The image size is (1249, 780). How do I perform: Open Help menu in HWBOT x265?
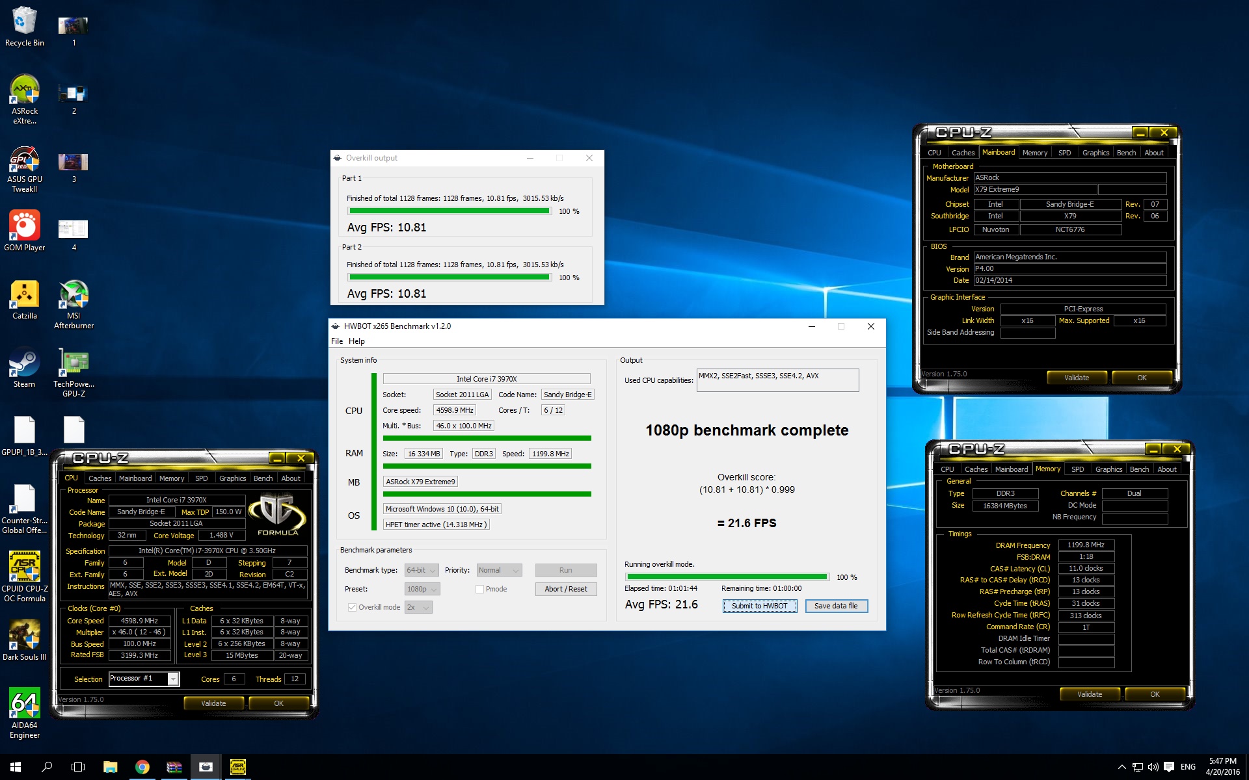(x=356, y=341)
